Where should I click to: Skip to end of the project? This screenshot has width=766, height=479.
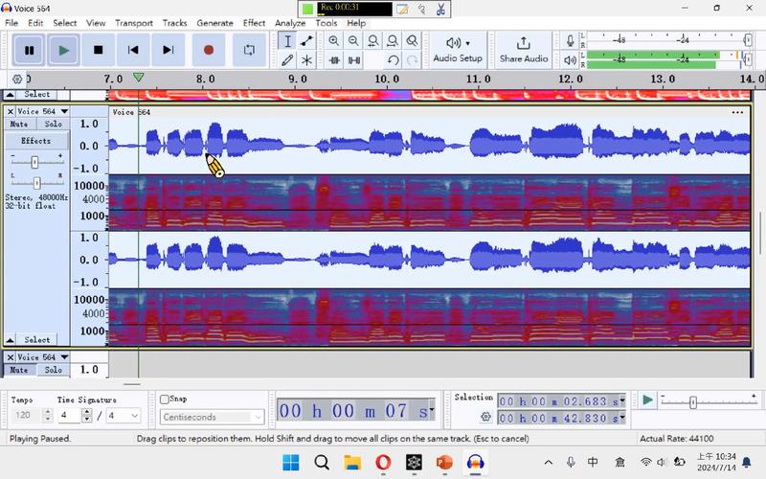coord(168,50)
